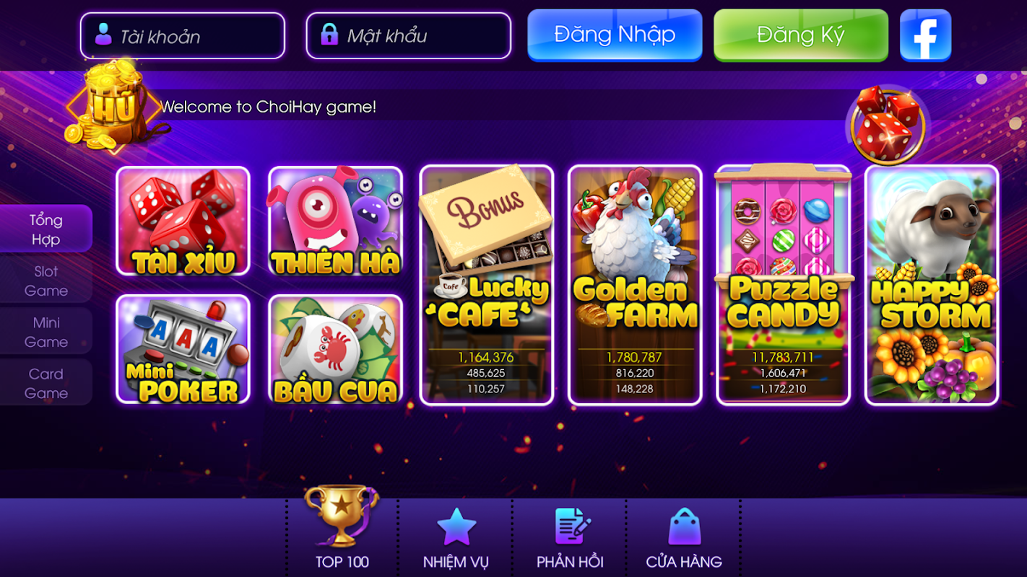Open the Puzzle Candy slot game
Image resolution: width=1027 pixels, height=577 pixels.
[784, 286]
